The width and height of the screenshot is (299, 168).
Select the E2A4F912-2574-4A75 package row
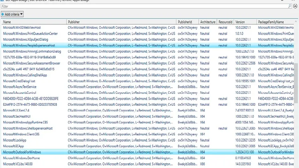click(148, 105)
